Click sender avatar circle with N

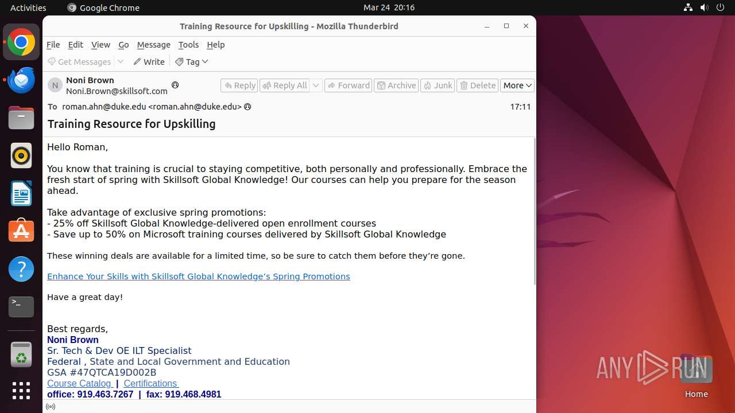55,85
